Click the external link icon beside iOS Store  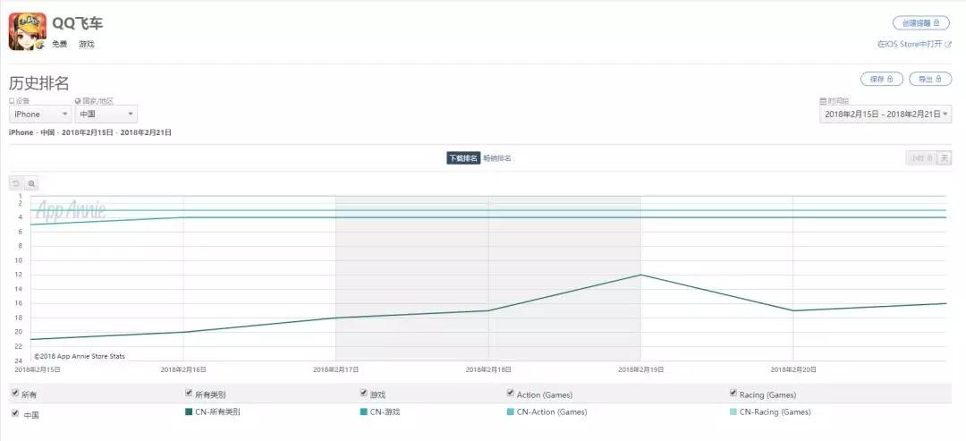[x=948, y=44]
